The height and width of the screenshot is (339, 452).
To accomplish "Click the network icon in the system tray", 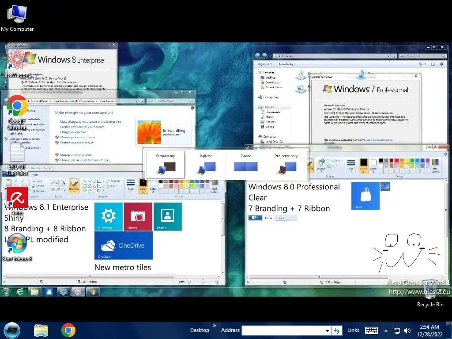I will pyautogui.click(x=397, y=331).
